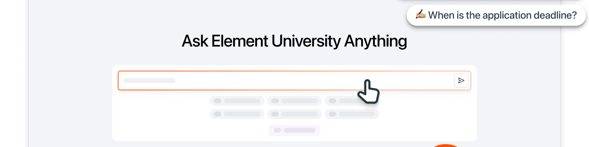
Task: Click the icon on the middle second-row chip
Action: coord(275,114)
